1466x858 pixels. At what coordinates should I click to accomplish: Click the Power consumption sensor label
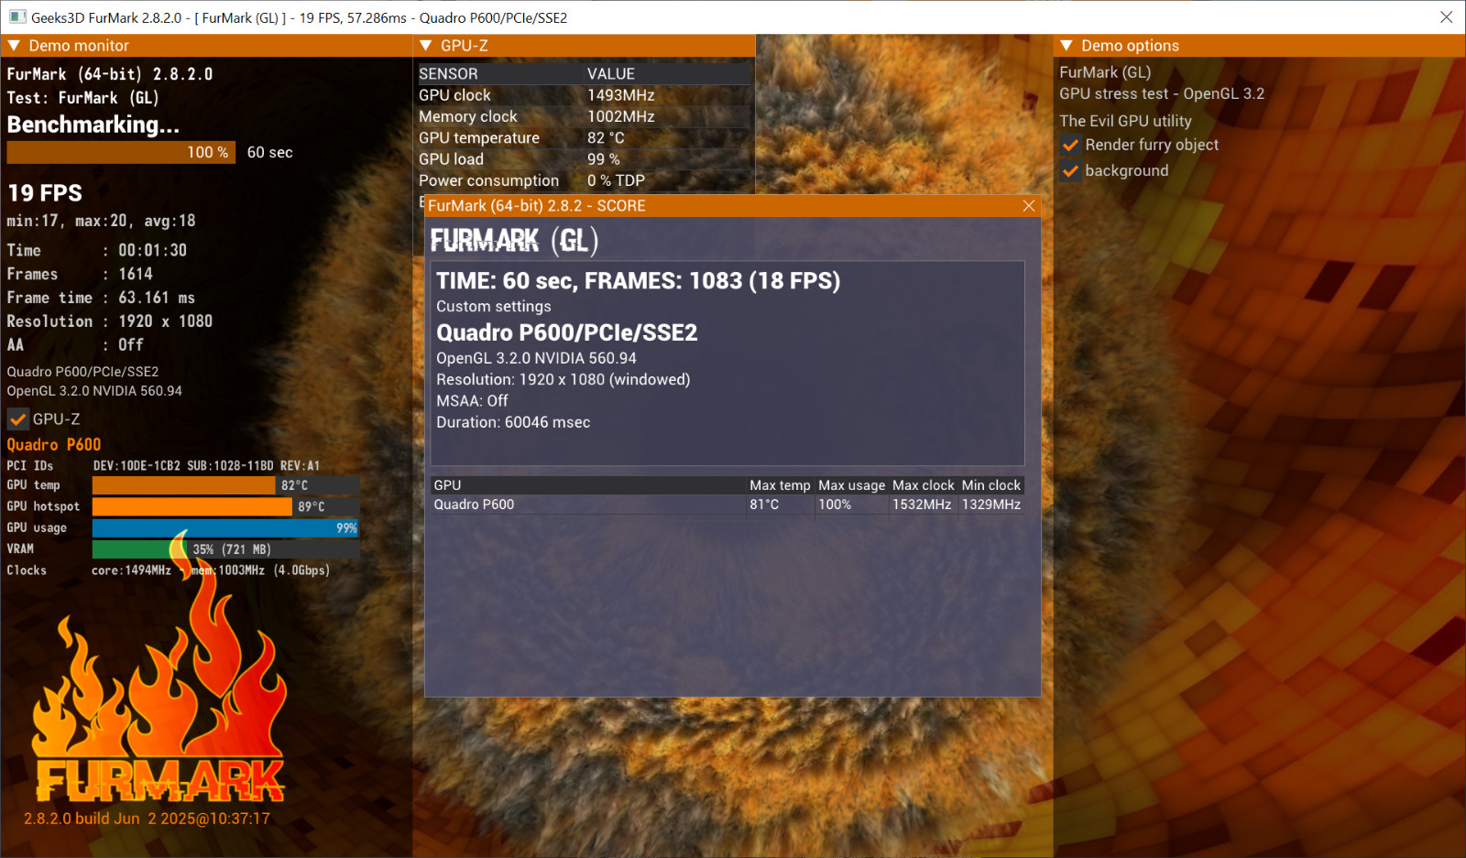click(x=488, y=180)
